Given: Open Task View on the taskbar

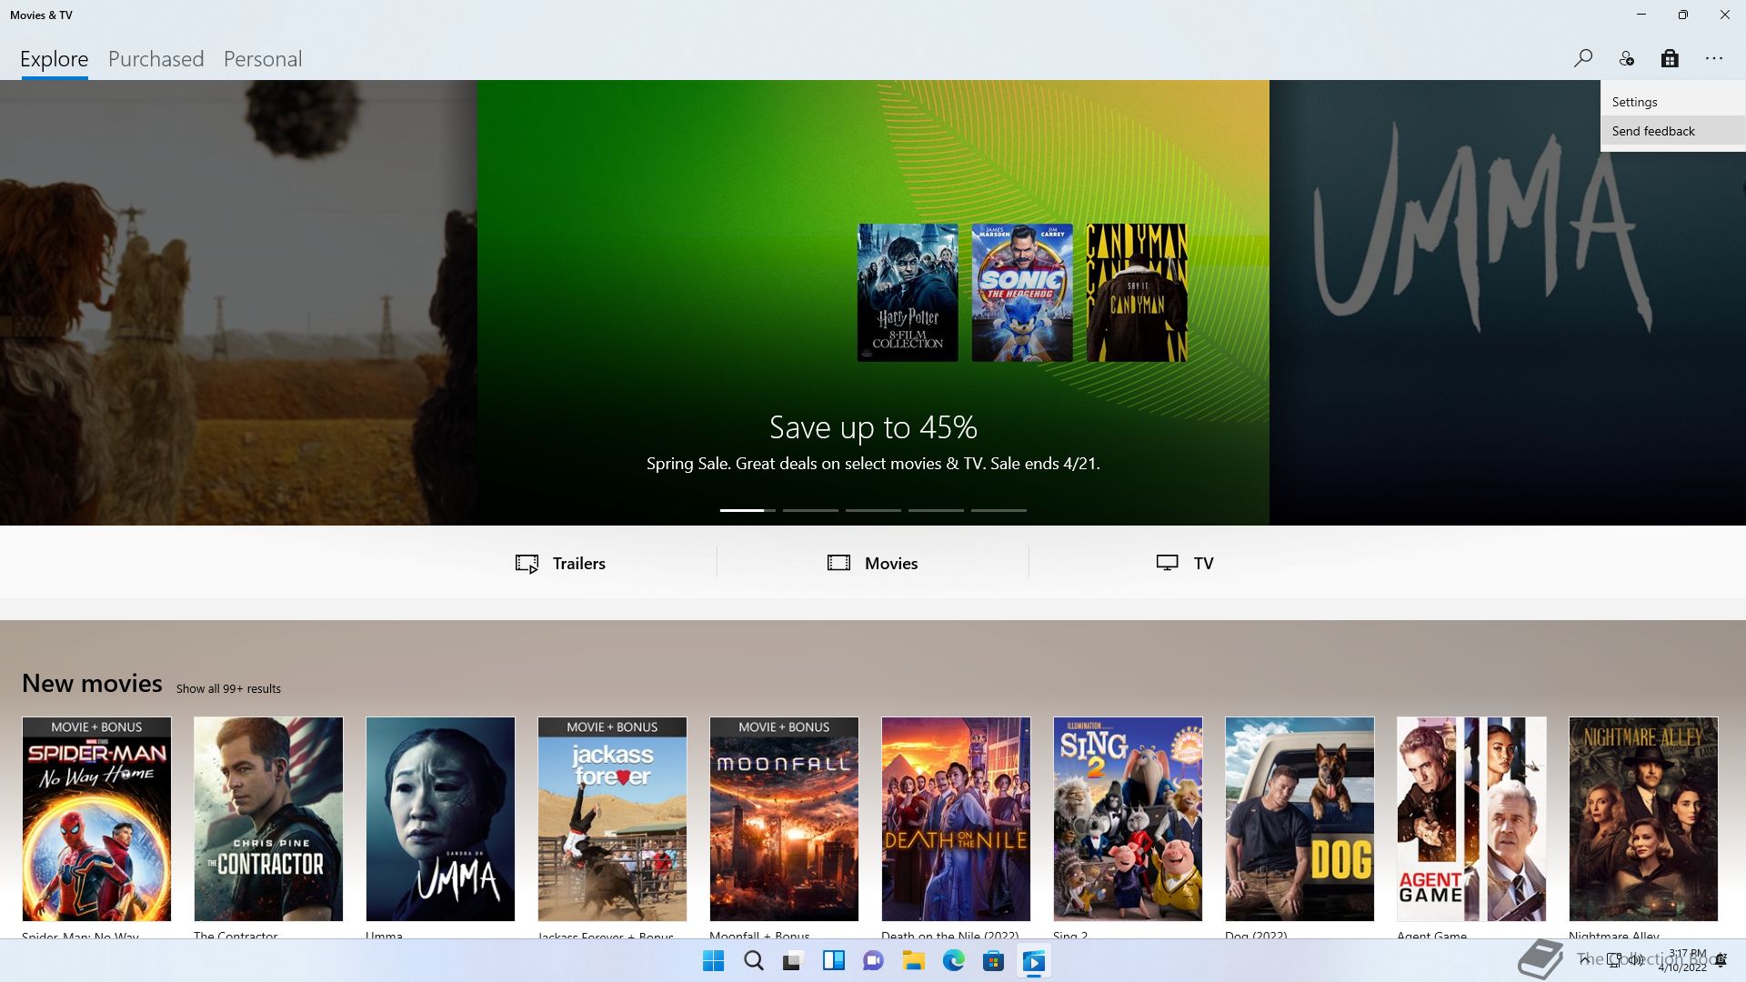Looking at the screenshot, I should click(793, 961).
